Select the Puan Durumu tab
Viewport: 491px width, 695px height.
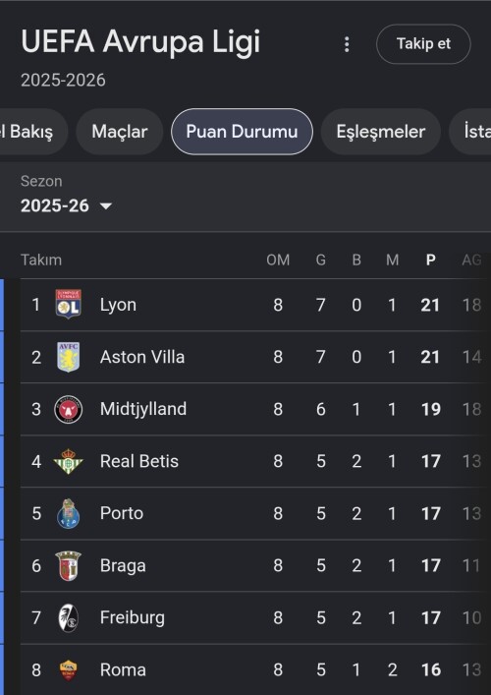242,132
